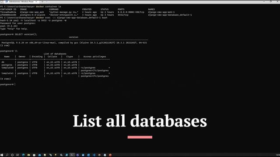Click the 'Collate' column header

(52, 57)
